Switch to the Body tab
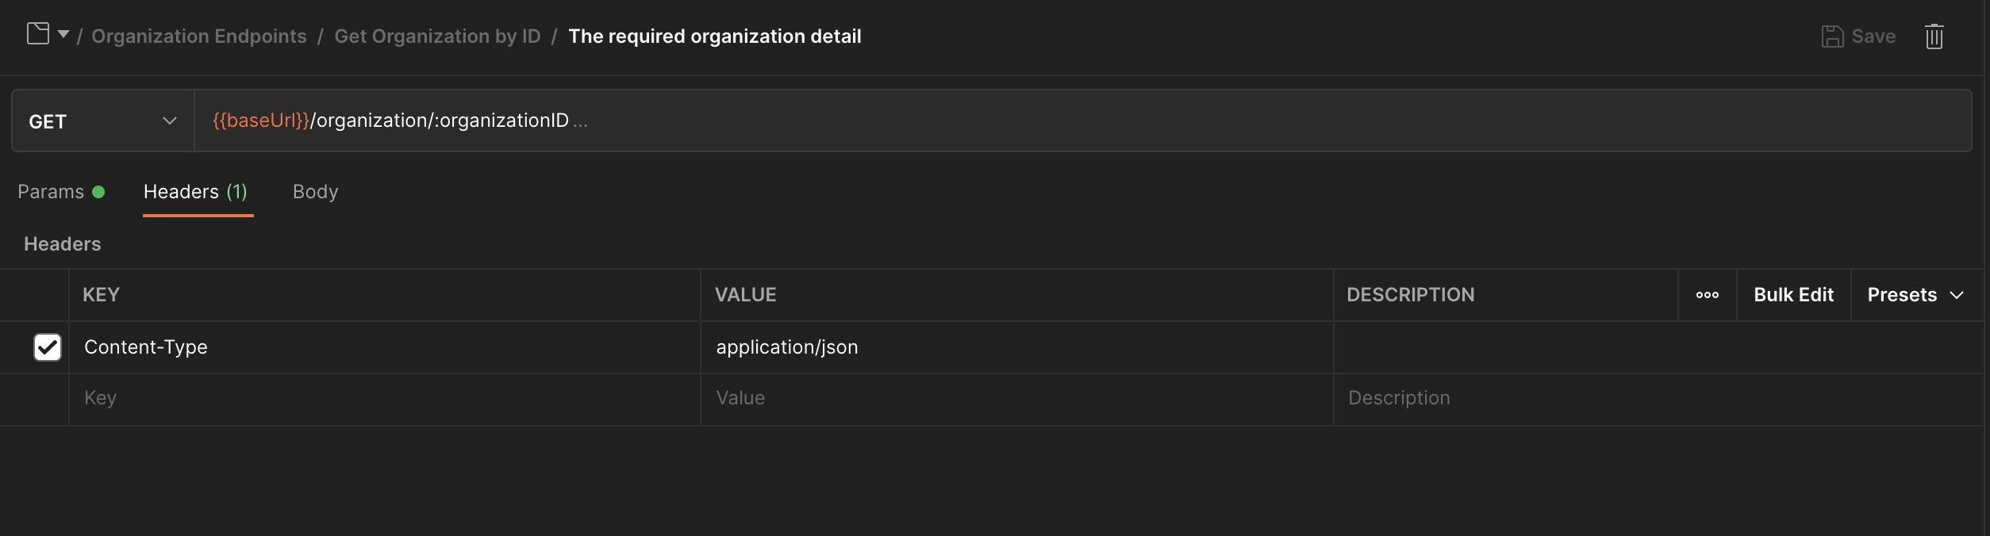The width and height of the screenshot is (1990, 536). click(315, 191)
